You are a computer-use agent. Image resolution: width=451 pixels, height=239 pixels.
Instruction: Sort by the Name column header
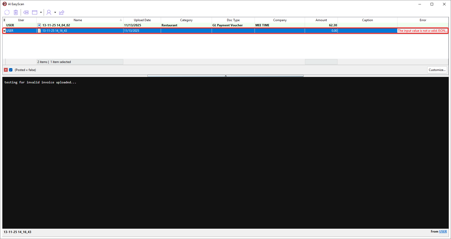(78, 20)
